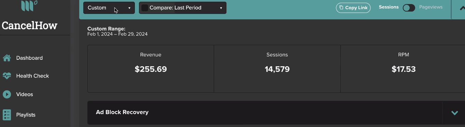
Task: Select the Pageviews label
Action: [x=431, y=7]
